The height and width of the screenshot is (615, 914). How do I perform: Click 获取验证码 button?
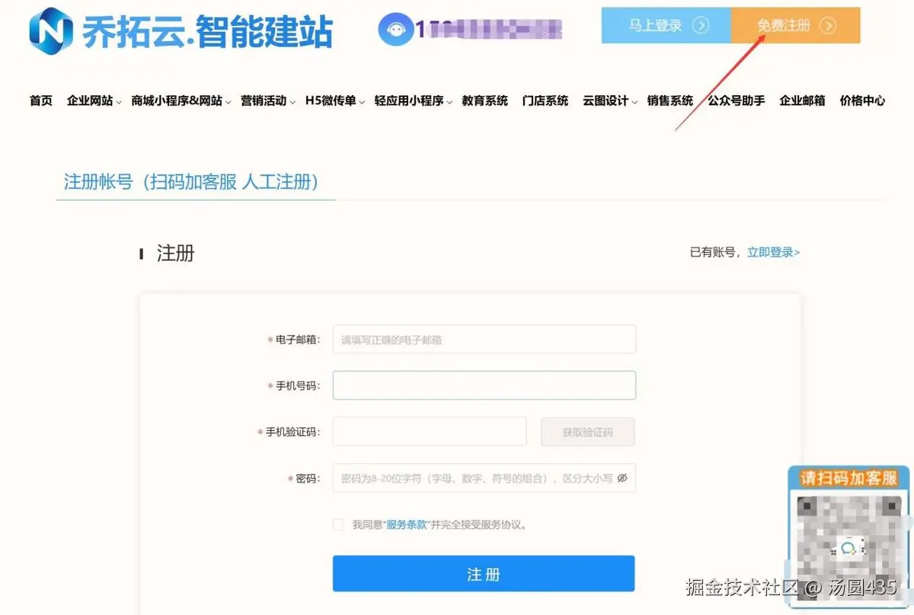click(588, 432)
